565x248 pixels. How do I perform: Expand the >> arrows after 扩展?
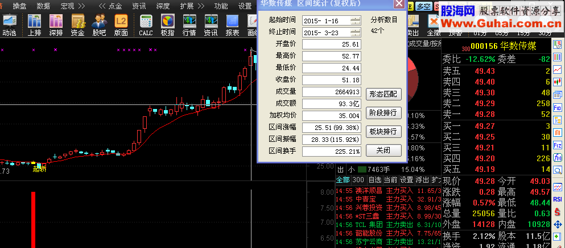[201, 6]
